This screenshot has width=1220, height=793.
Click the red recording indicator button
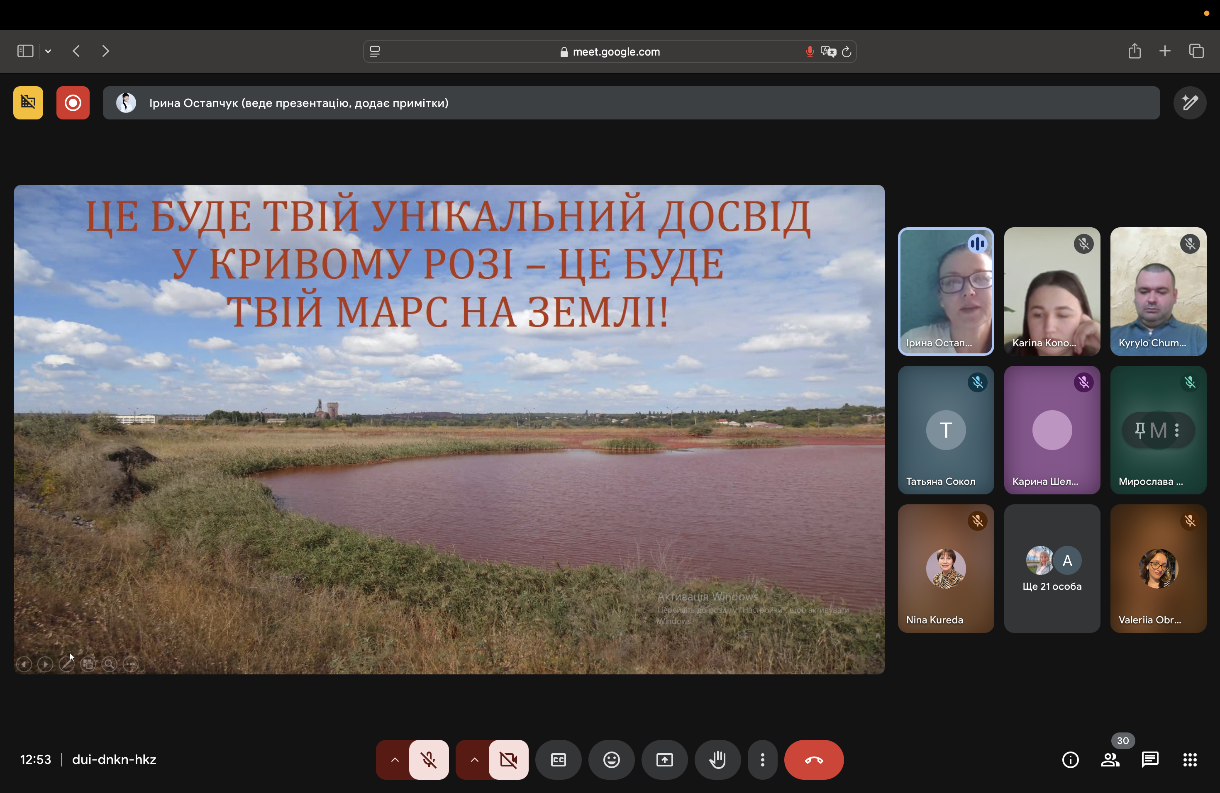73,103
